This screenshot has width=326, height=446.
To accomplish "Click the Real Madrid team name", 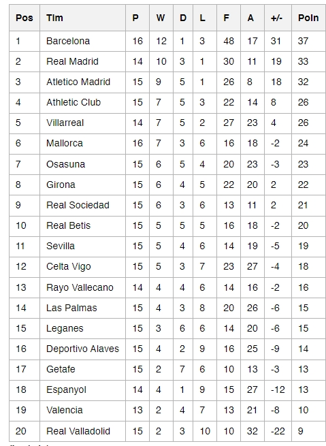I will (x=72, y=61).
